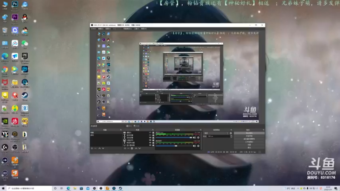
Task: Open Settings button in Controls panel
Action: pos(249,145)
